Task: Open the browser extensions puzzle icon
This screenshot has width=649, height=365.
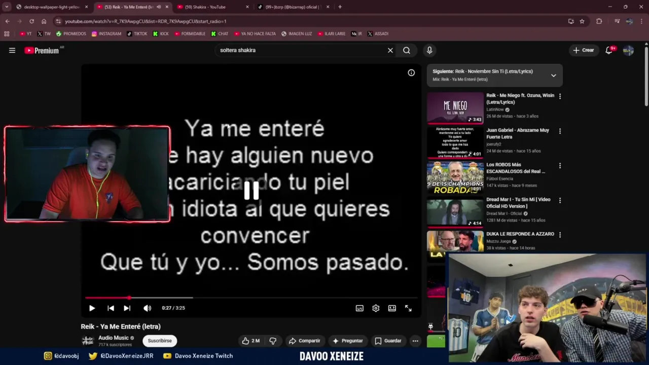Action: 599,21
